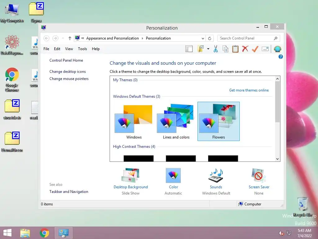This screenshot has width=318, height=239.
Task: Select the first High Contrast theme thumbnail
Action: pyautogui.click(x=138, y=158)
